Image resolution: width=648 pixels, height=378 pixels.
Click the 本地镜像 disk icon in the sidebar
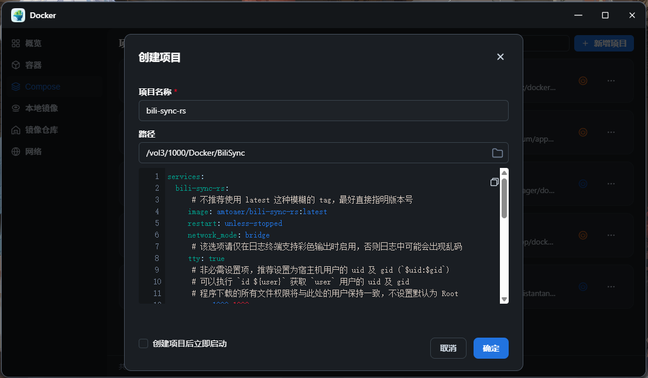(x=16, y=108)
